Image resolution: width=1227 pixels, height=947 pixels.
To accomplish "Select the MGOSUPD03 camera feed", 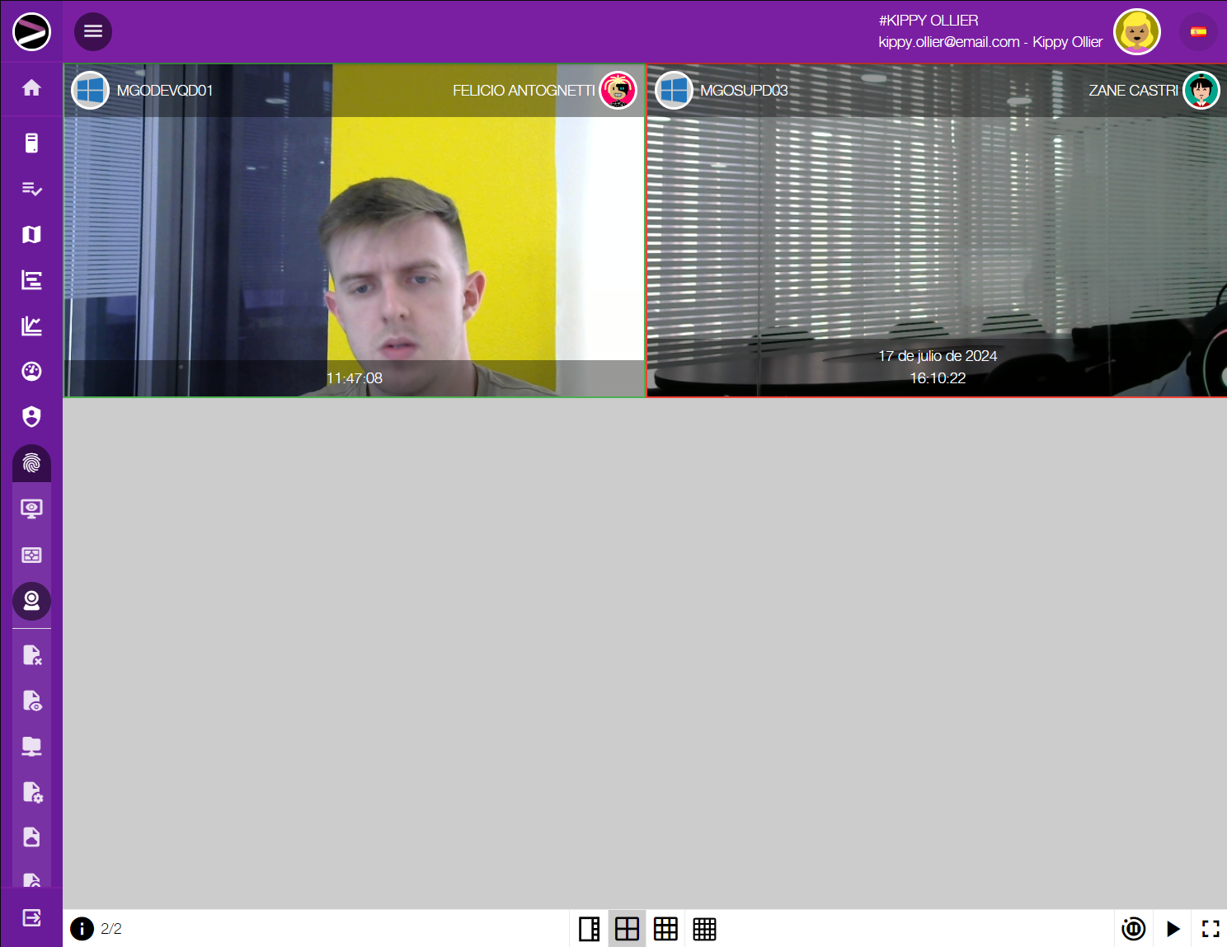I will [x=937, y=239].
